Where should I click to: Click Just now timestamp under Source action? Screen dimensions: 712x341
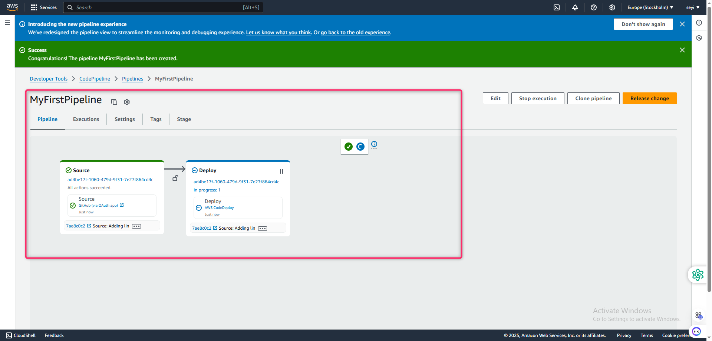86,212
